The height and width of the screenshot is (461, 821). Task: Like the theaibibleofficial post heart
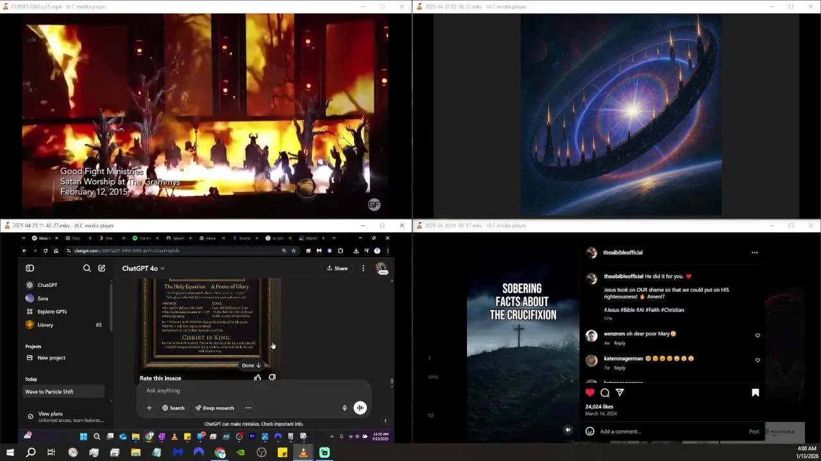click(x=590, y=392)
